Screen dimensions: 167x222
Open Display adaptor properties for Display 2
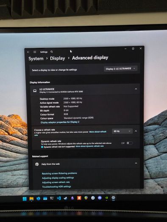pos(60,122)
